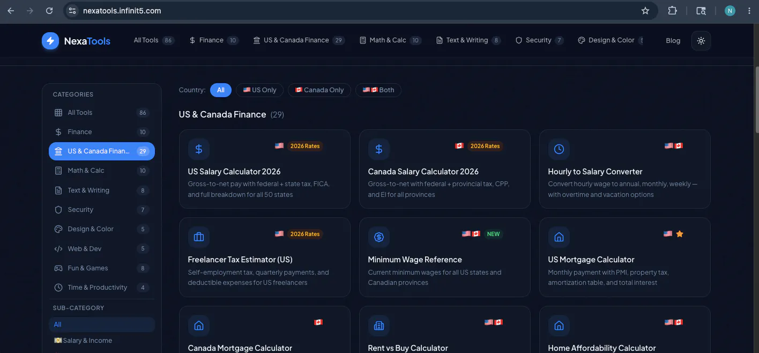Click gamepad icon beside Fun & Games sidebar
Viewport: 759px width, 353px height.
click(58, 268)
